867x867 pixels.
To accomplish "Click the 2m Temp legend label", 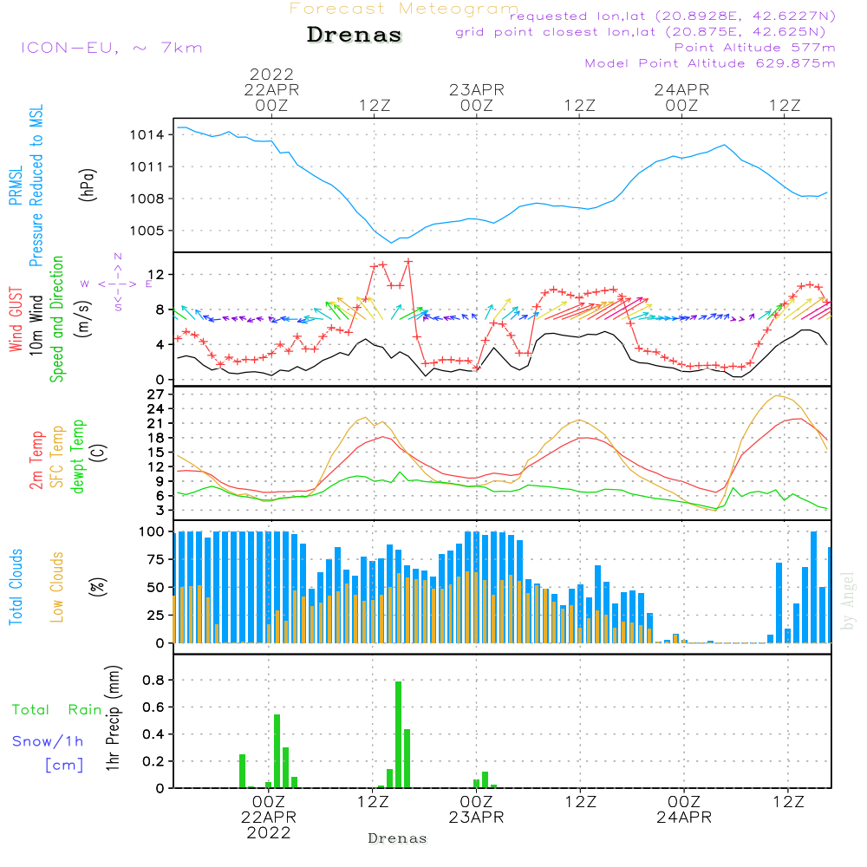I will point(36,460).
